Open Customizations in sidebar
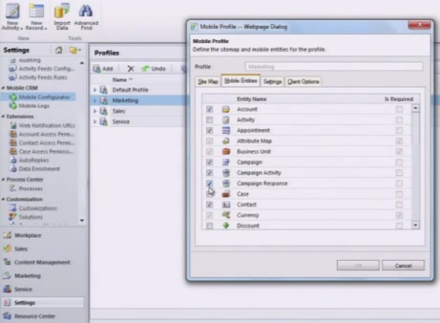 [x=33, y=208]
